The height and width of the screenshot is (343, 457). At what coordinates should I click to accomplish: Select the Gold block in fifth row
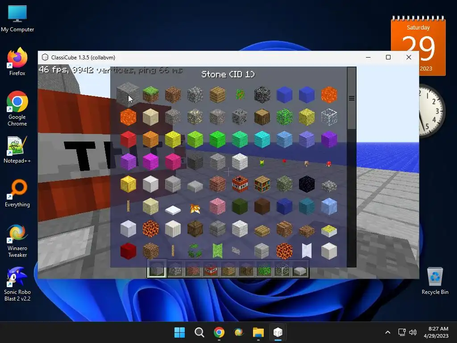pos(128,184)
